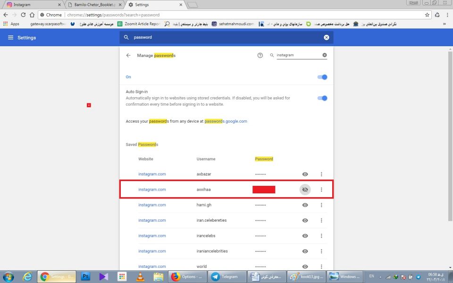Screen dimensions: 453x283
Task: Clear the settings search box text
Action: [x=327, y=37]
